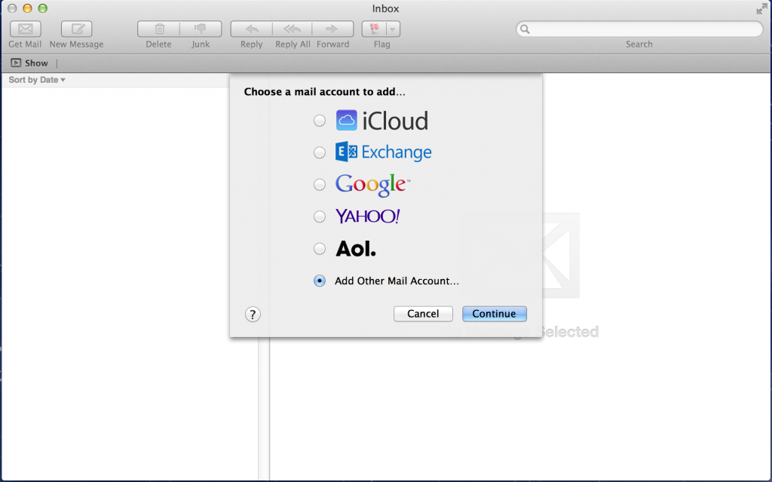
Task: Open the Sort by Date dropdown
Action: pos(37,80)
